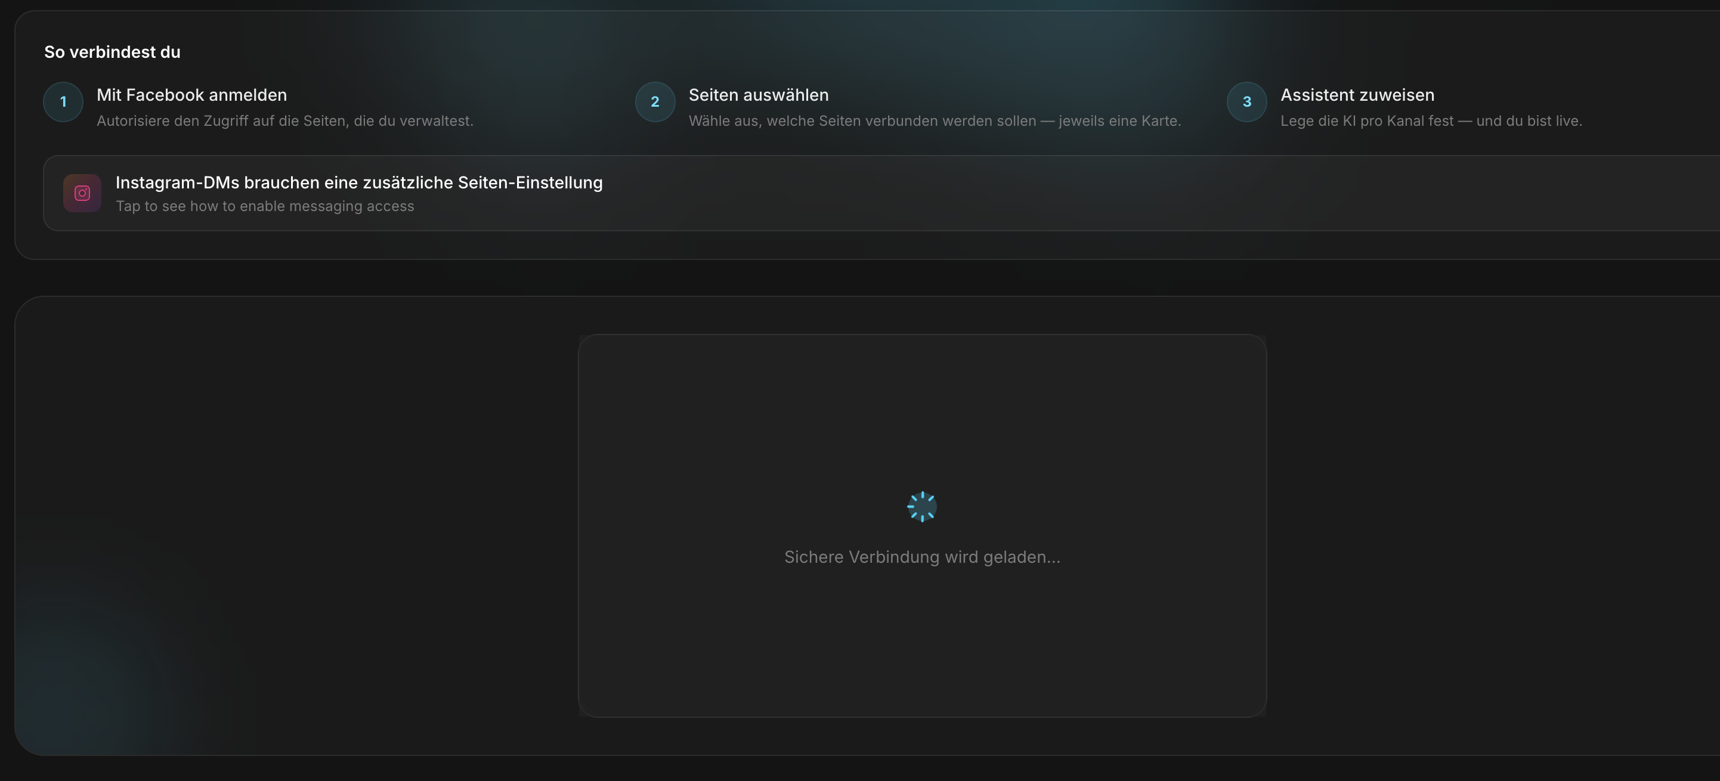Image resolution: width=1720 pixels, height=781 pixels.
Task: Click the step 1 circle badge
Action: click(x=63, y=102)
